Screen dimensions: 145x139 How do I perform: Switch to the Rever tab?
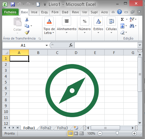pyautogui.click(x=75, y=12)
